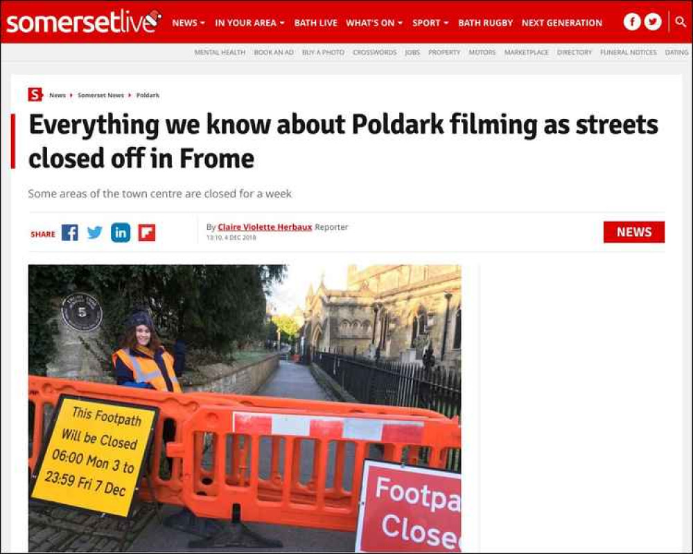The width and height of the screenshot is (693, 554).
Task: Click the red NEWS category button
Action: tap(634, 232)
